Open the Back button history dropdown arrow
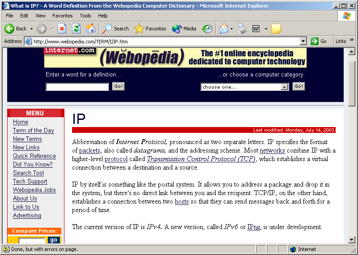Image resolution: width=358 pixels, height=255 pixels. pos(31,29)
